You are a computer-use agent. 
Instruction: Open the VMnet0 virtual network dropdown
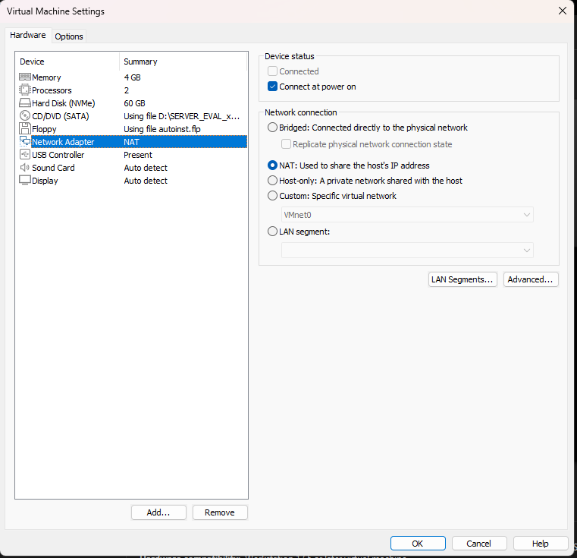[x=407, y=215]
